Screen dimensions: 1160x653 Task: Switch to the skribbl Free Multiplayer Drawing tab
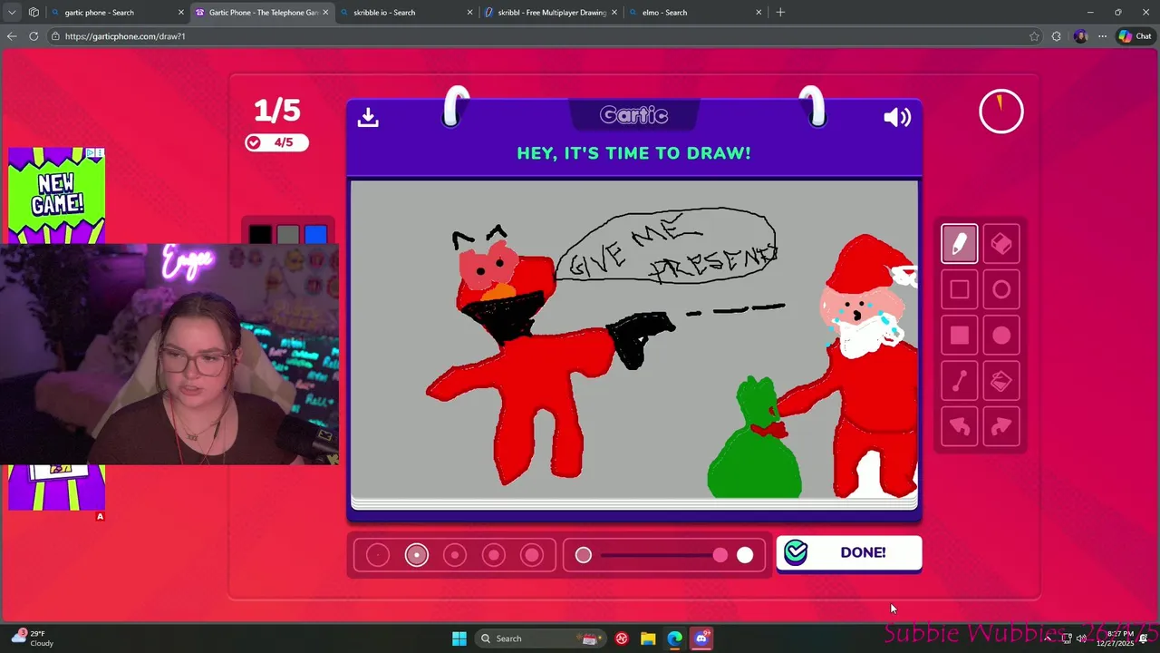[x=552, y=13]
